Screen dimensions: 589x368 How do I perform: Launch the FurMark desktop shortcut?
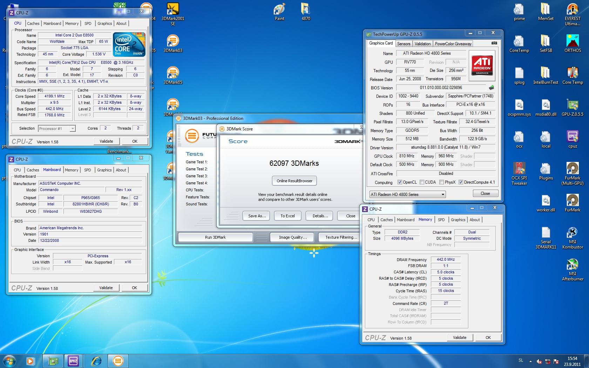pyautogui.click(x=572, y=204)
